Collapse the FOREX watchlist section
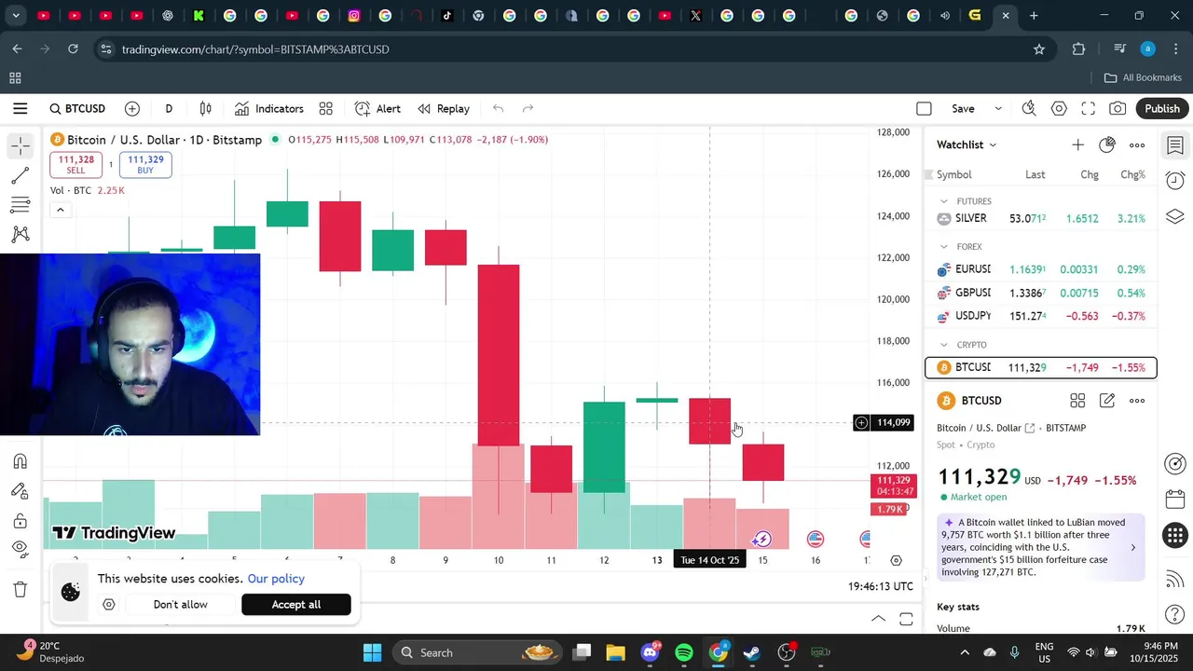Screen dimensions: 1193x671 click(944, 247)
